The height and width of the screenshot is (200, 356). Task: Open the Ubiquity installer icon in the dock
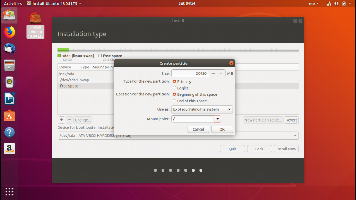click(x=9, y=15)
